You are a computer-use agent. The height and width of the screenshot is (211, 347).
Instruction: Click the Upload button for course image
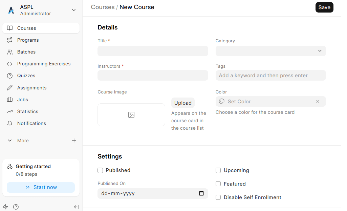(x=183, y=103)
